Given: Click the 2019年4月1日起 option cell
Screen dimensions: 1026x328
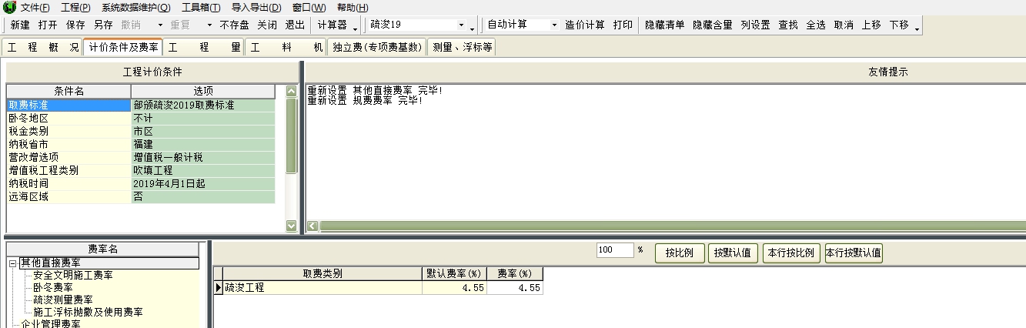Looking at the screenshot, I should (x=202, y=183).
